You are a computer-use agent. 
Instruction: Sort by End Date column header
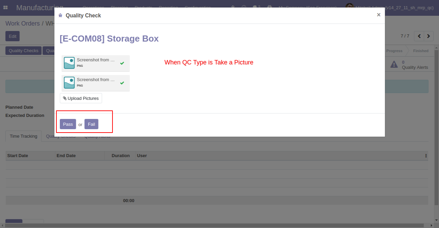[x=80, y=156]
